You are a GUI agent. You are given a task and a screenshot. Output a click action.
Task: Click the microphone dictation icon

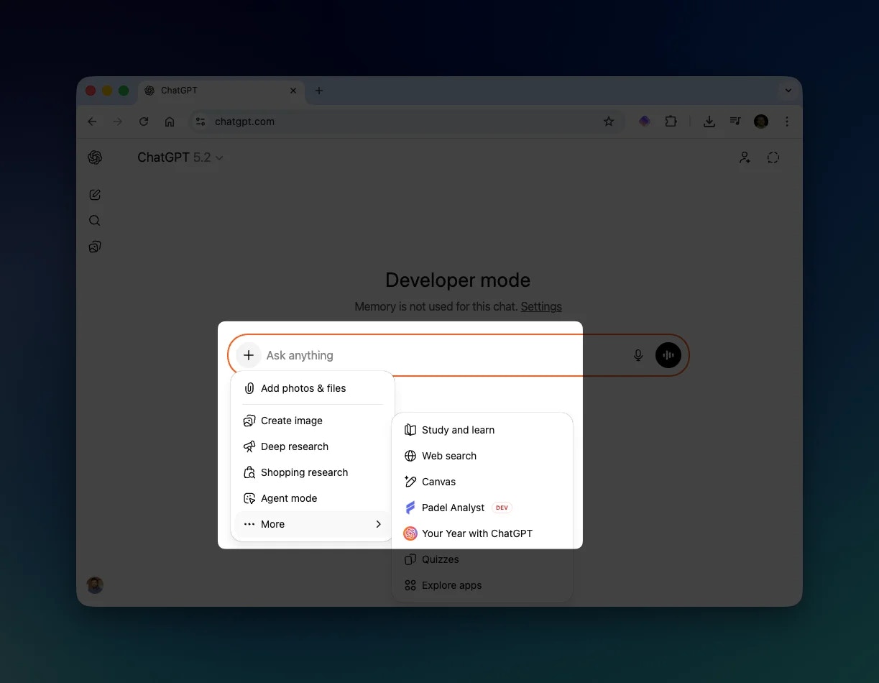[638, 355]
